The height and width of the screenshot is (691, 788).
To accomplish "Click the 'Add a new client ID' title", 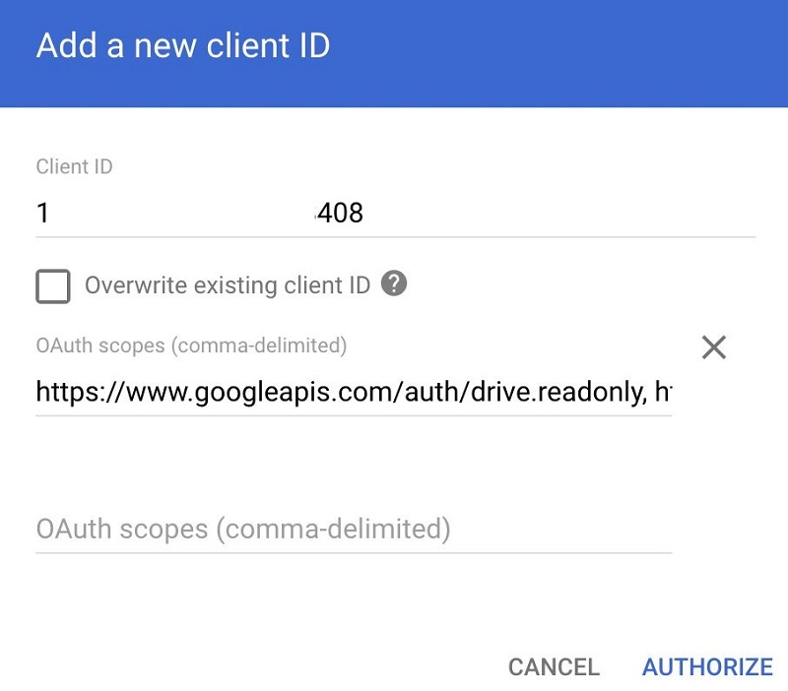I will click(x=183, y=45).
